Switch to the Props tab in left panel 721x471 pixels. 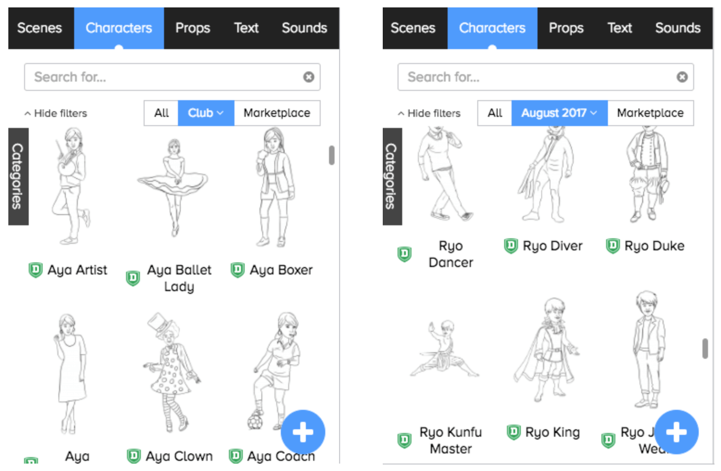tap(193, 28)
